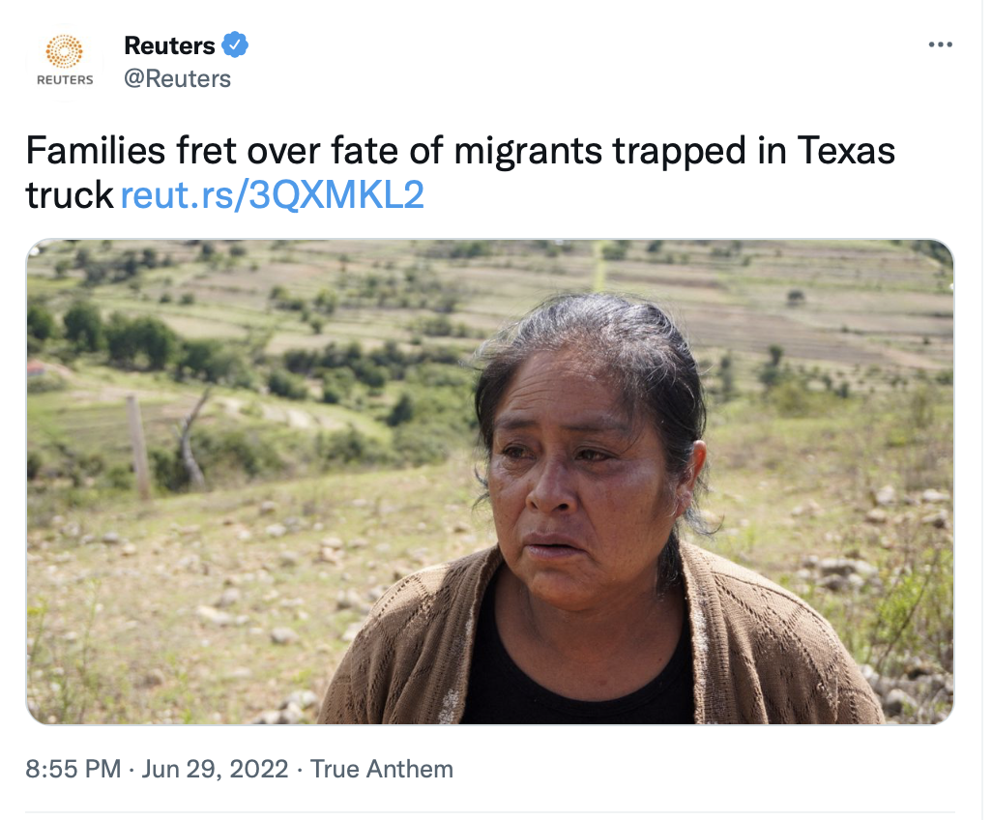
Task: Open the three-dot more options menu
Action: 940,44
